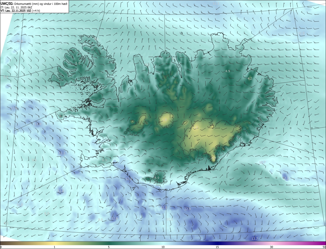Screen dimensions: 326x249
Task: Click the 1 tick on the color scale
Action: (x=55, y=247)
